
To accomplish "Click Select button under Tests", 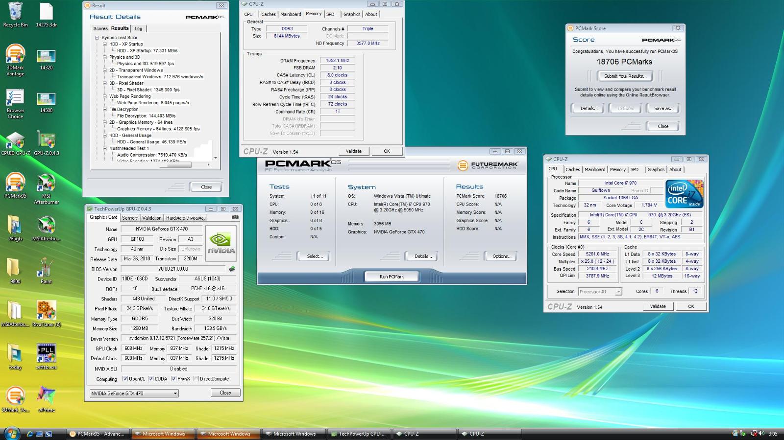I will (315, 256).
